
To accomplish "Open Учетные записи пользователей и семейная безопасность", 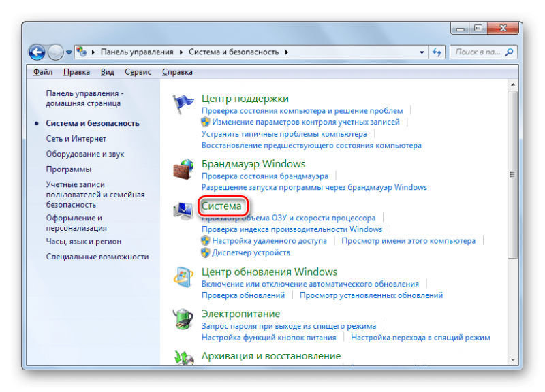I will point(95,195).
